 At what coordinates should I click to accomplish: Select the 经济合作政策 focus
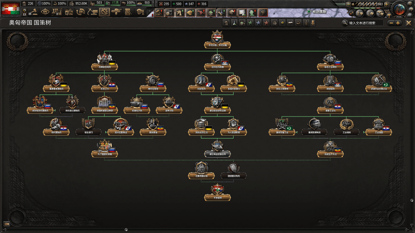coord(217,61)
